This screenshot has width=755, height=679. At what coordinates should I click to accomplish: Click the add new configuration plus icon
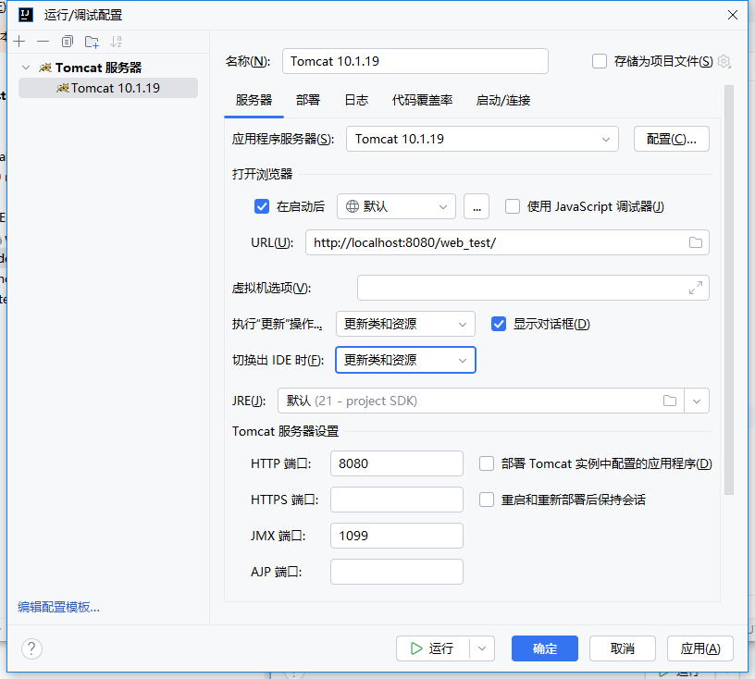(19, 42)
